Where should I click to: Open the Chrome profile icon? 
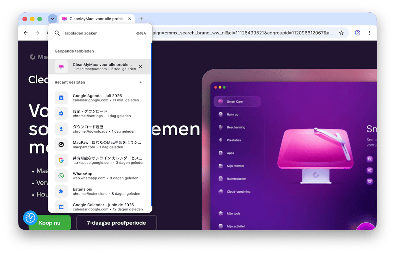(357, 33)
